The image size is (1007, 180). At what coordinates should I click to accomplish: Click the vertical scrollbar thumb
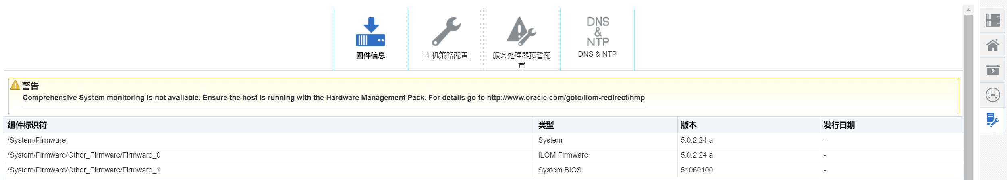pos(968,96)
